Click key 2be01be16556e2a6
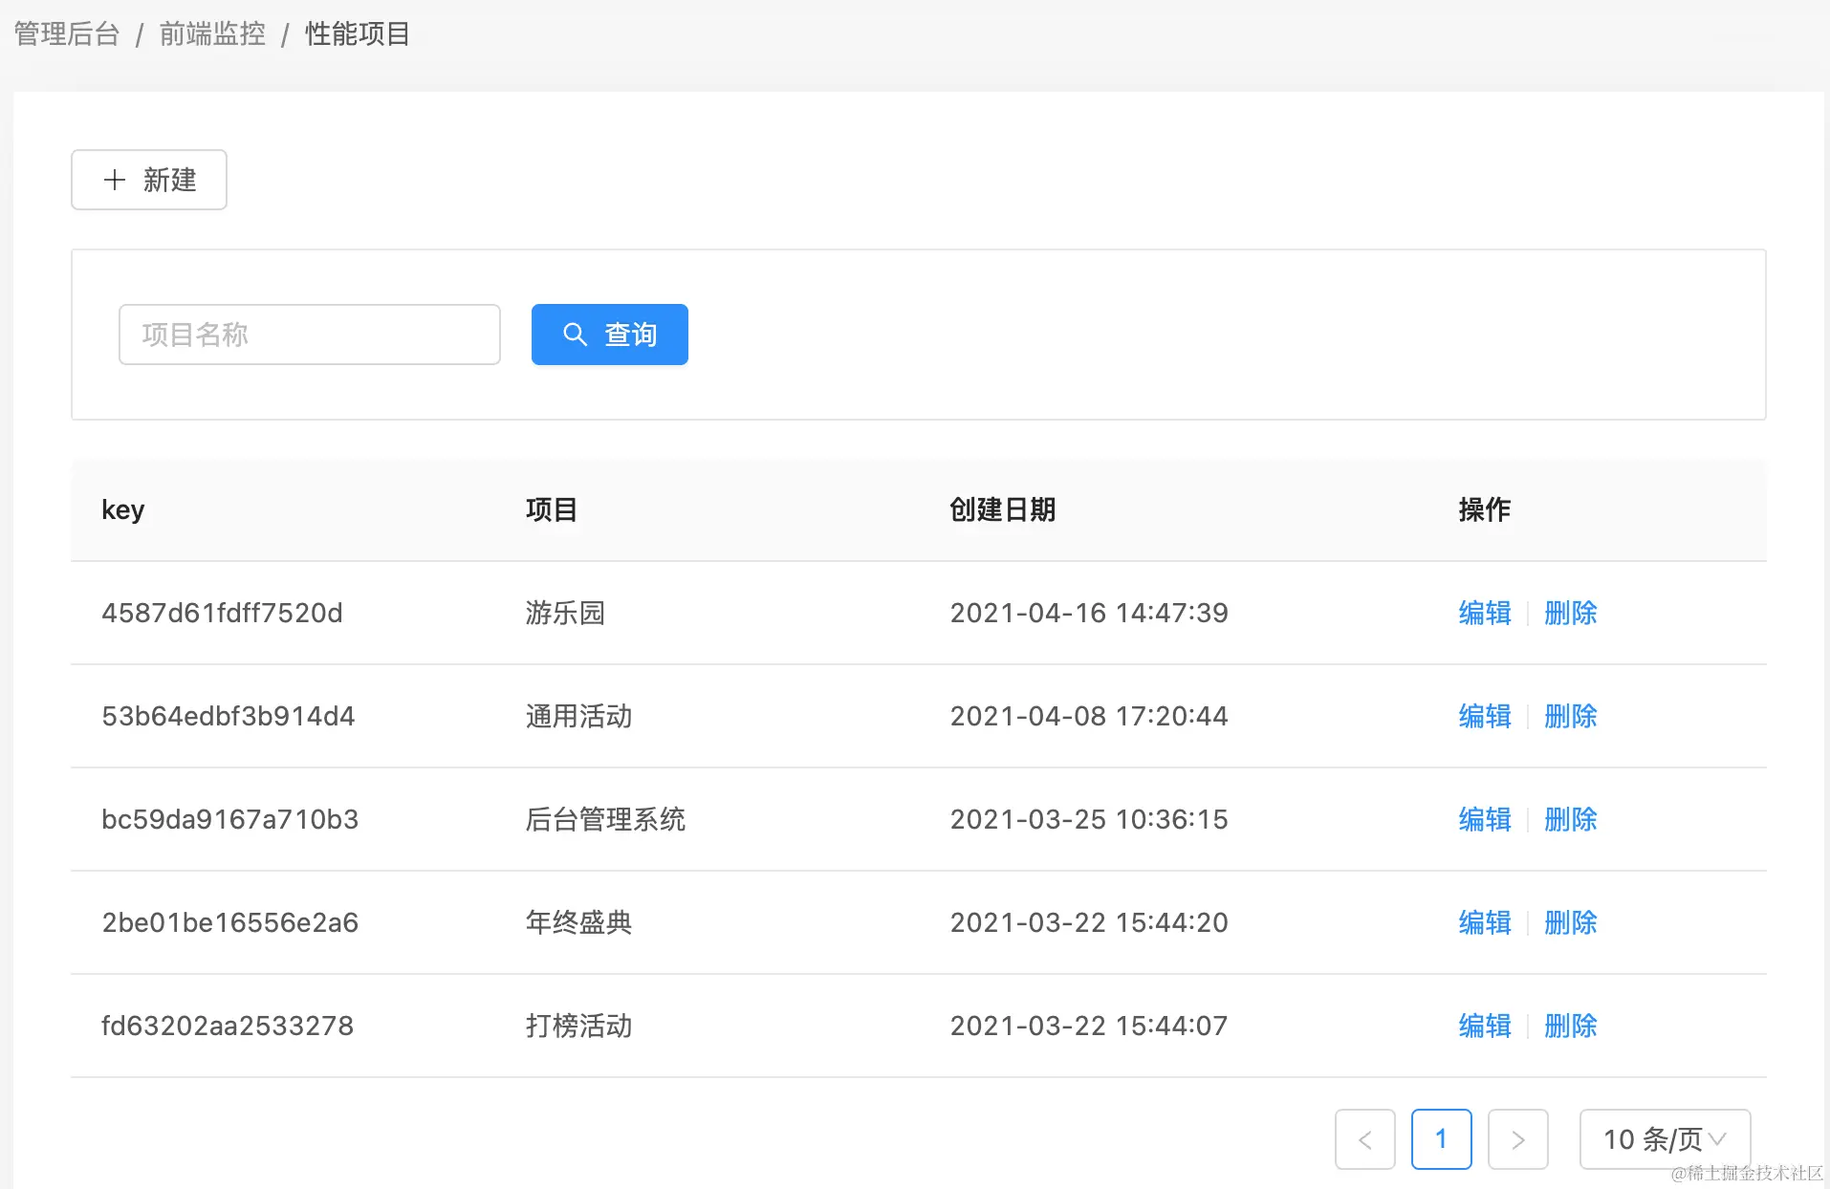The image size is (1830, 1189). click(x=230, y=922)
